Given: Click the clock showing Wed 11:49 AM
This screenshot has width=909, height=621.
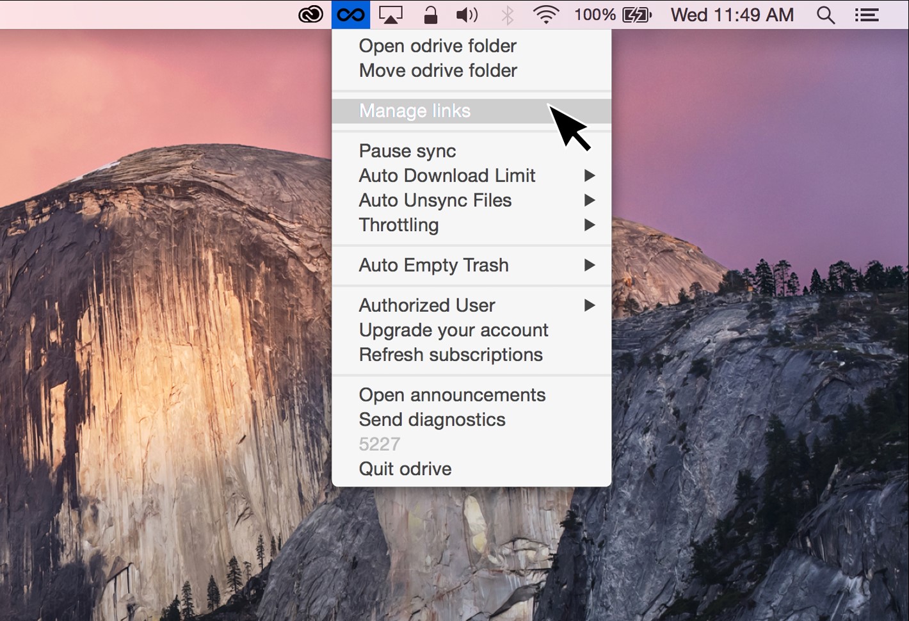Looking at the screenshot, I should [x=732, y=14].
